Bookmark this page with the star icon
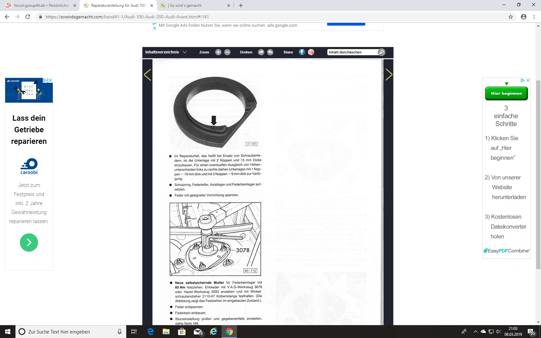The image size is (541, 338). (511, 17)
